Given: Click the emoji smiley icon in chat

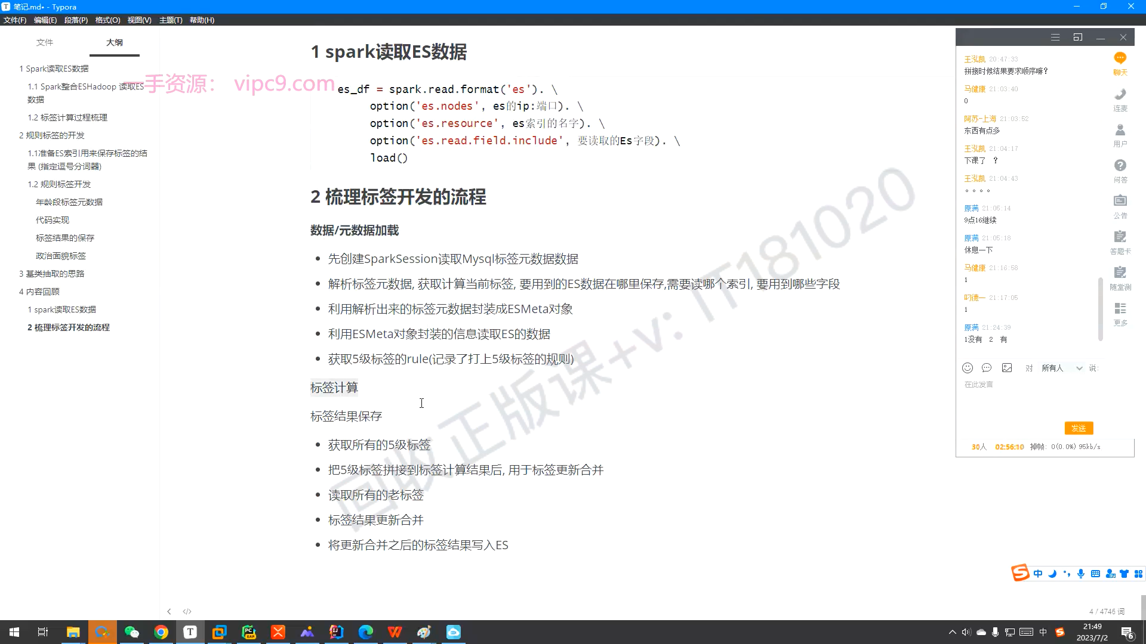Looking at the screenshot, I should pyautogui.click(x=968, y=368).
